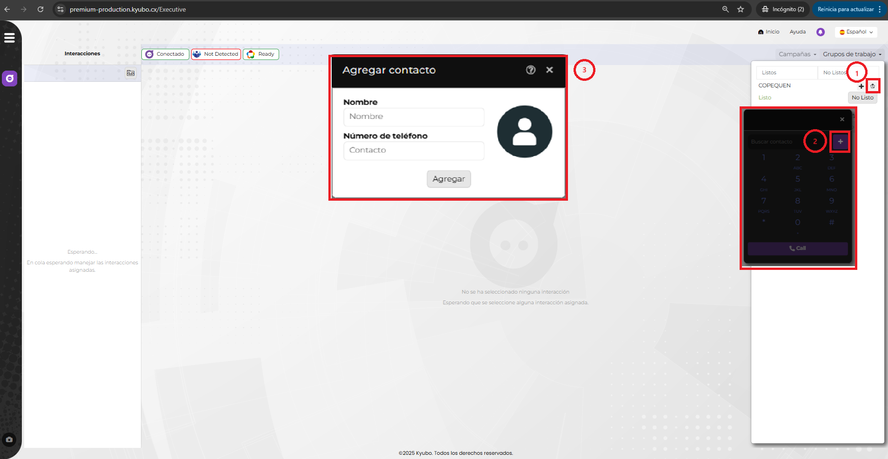Open the voicemail folder icon in Interacciones
Image resolution: width=888 pixels, height=459 pixels.
[131, 73]
